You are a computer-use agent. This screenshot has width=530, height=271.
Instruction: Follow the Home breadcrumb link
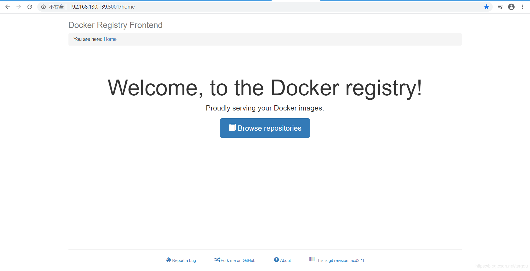[110, 39]
